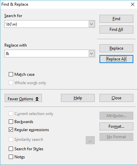
Task: Open the Search for history dropdown
Action: tap(91, 24)
